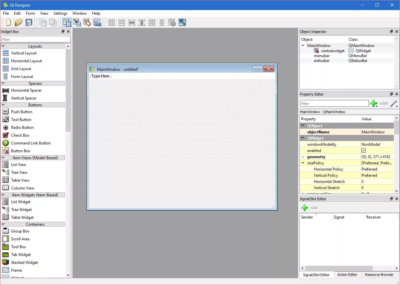This screenshot has width=400, height=285.
Task: Click the Widget Box filter field
Action: [36, 39]
